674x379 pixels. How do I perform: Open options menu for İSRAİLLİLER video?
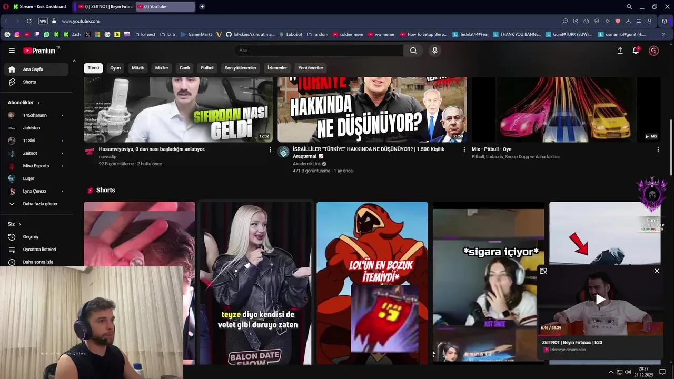464,150
